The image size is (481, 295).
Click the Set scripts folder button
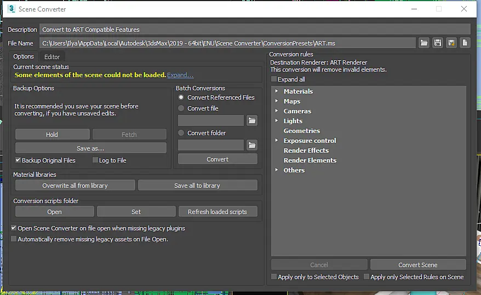136,212
